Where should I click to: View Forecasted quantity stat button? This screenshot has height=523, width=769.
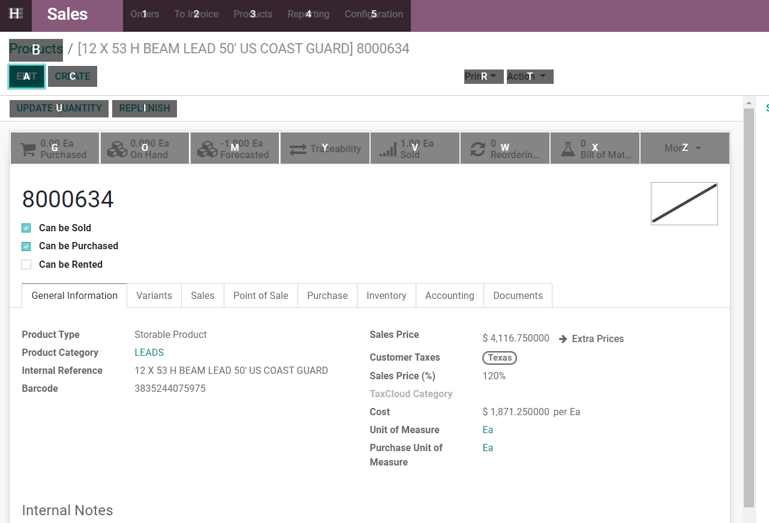click(x=235, y=149)
